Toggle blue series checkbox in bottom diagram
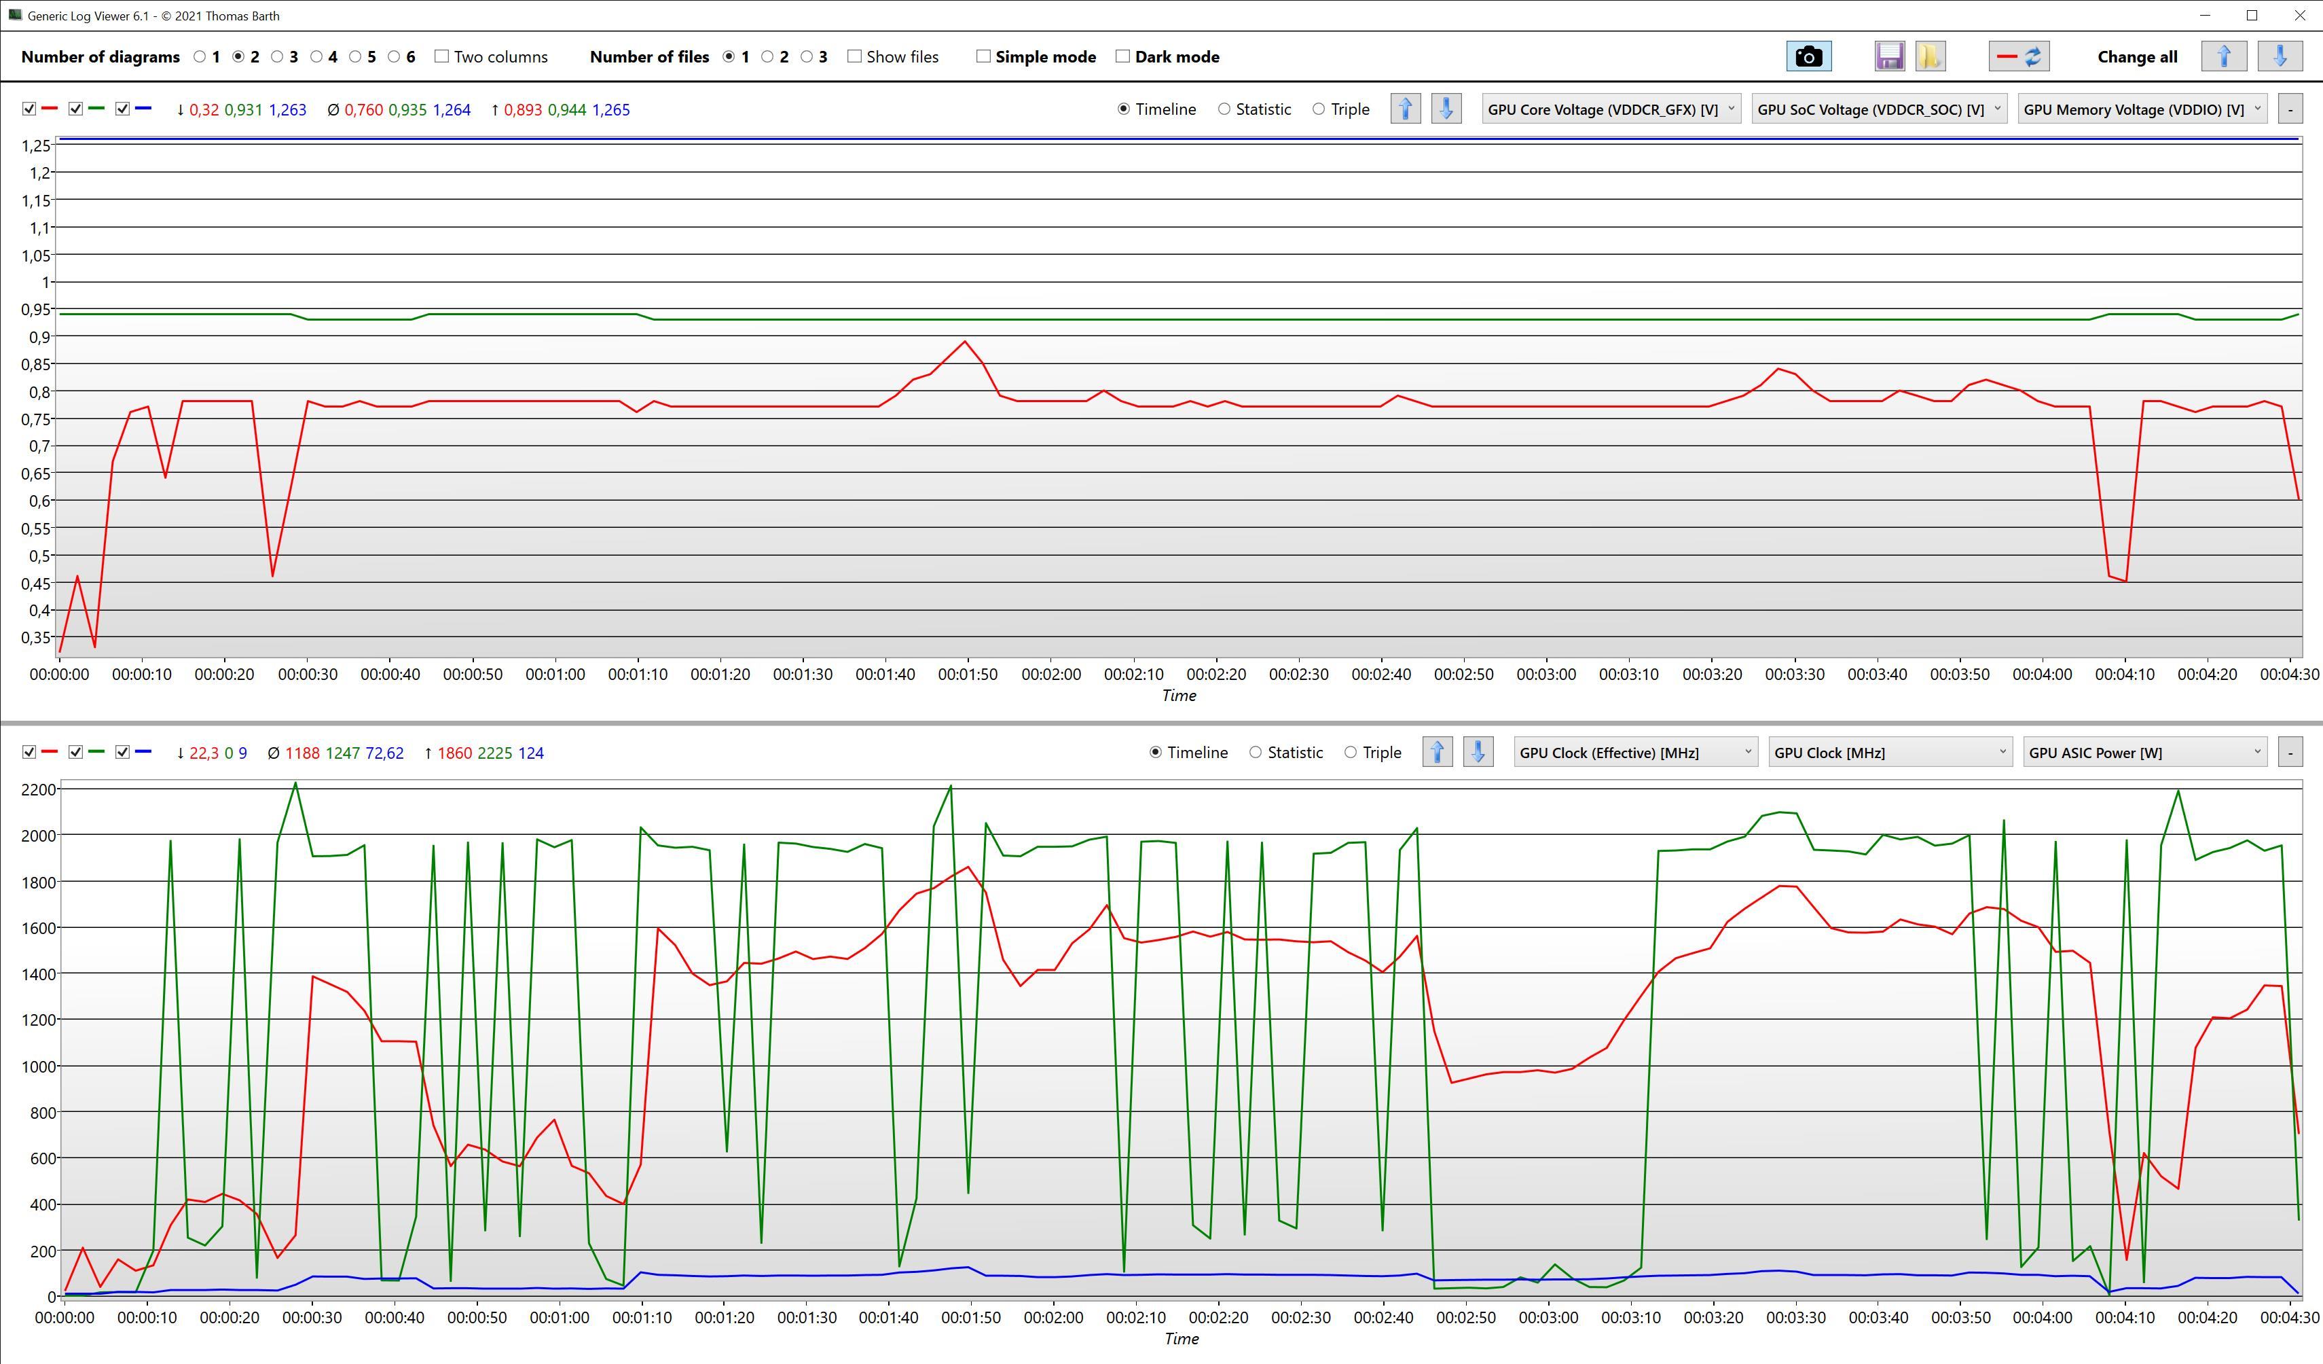Viewport: 2323px width, 1364px height. click(x=123, y=753)
